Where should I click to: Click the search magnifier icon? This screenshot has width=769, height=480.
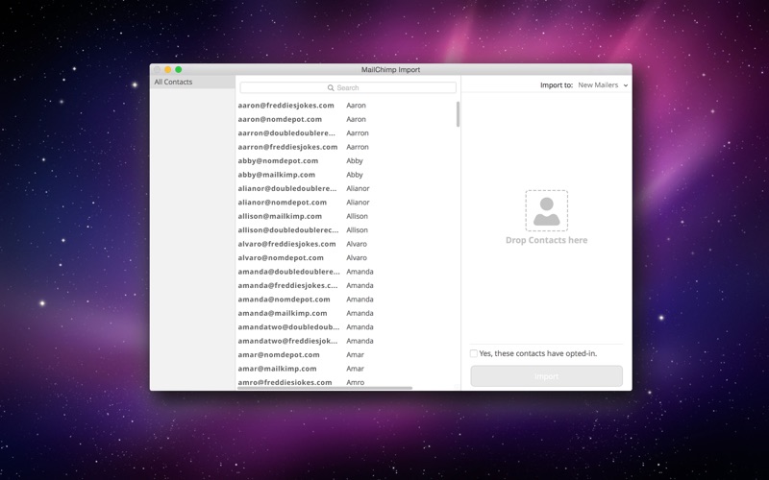[x=331, y=87]
